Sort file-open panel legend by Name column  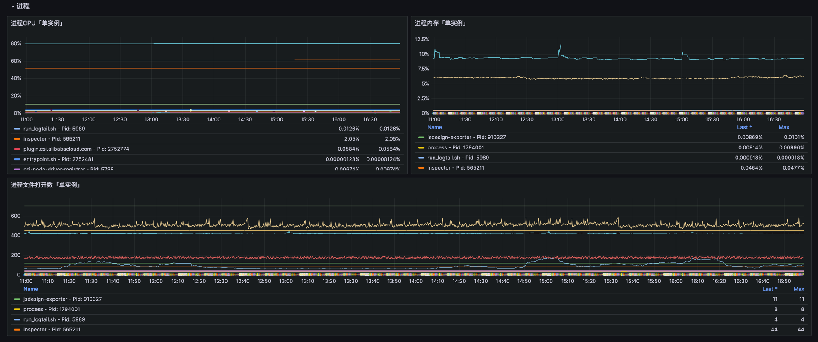point(31,289)
